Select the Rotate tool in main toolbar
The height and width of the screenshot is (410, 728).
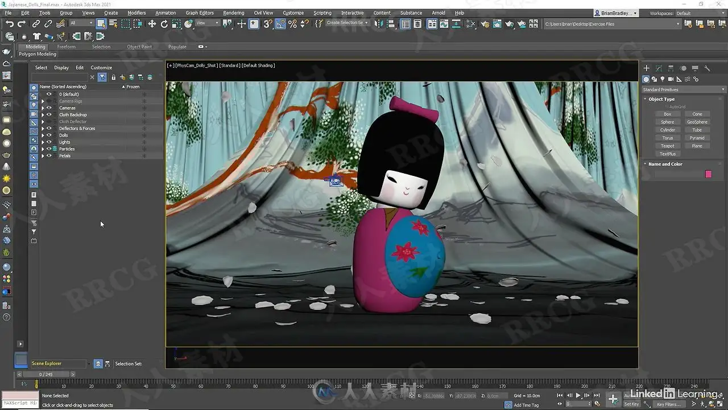click(x=164, y=24)
